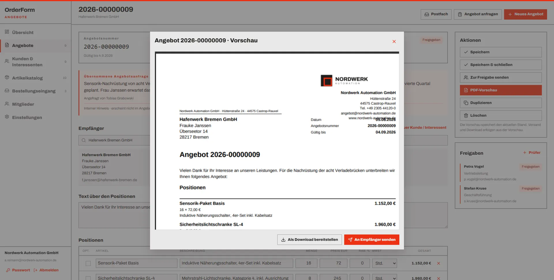Viewport: 554px width, 280px height.
Task: Close the Angebot preview dialog
Action: pos(394,41)
